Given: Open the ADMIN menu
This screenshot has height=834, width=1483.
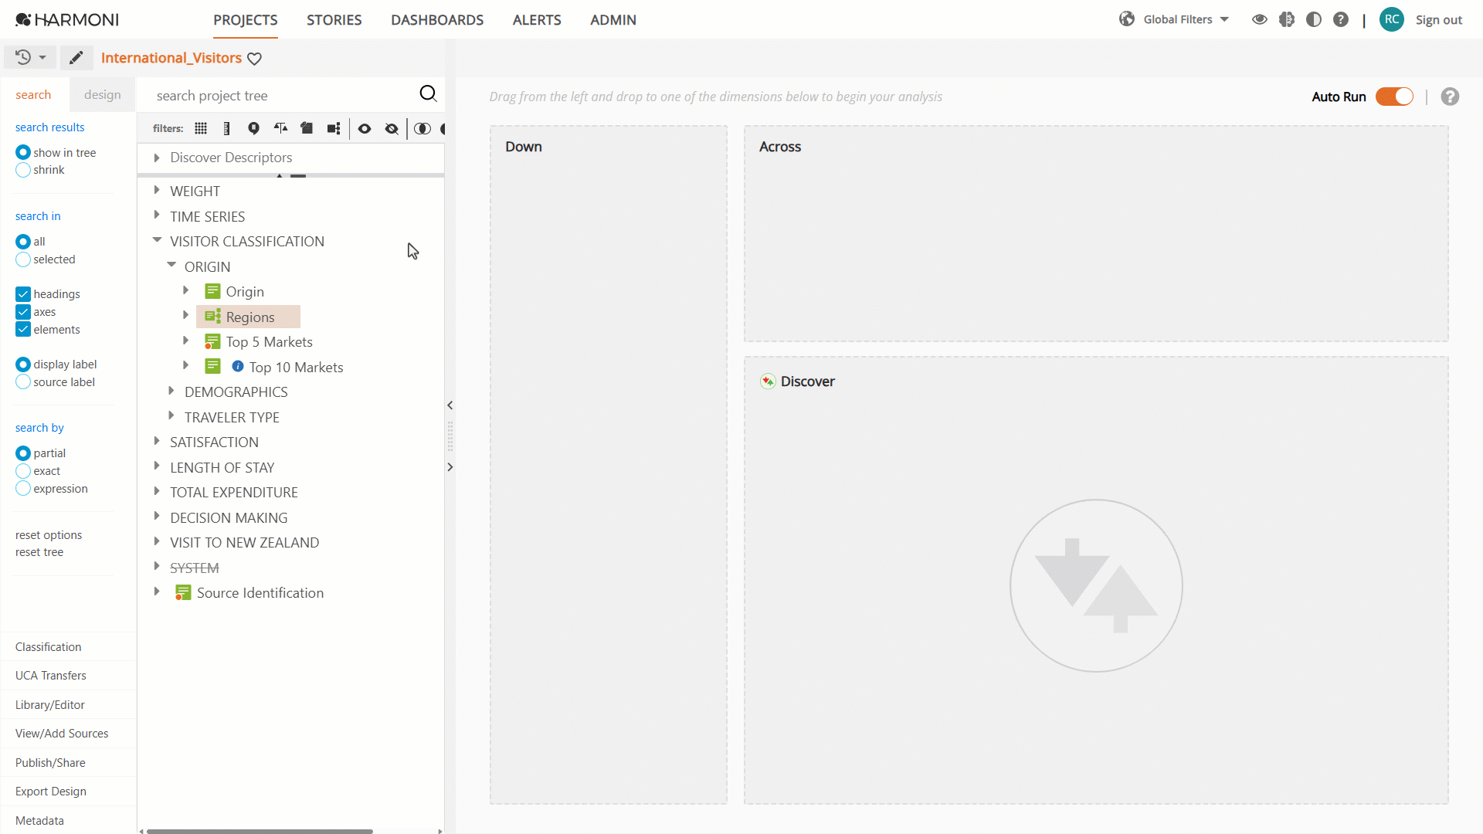Looking at the screenshot, I should click(x=613, y=20).
